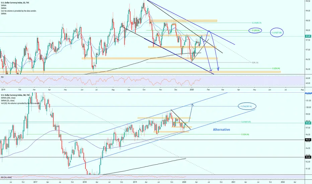The image size is (312, 184).
Task: Select the "SMMA (55, close)" indicator legend
Action: tap(8, 101)
